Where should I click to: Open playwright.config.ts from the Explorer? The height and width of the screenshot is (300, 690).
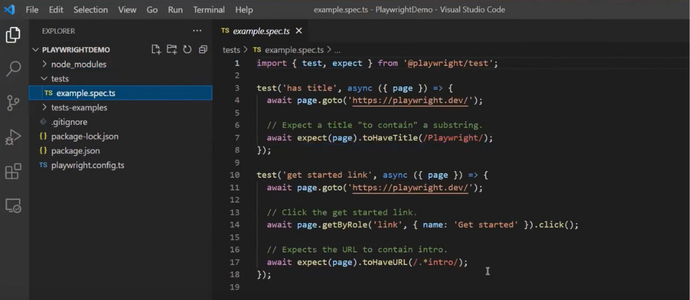click(x=88, y=165)
